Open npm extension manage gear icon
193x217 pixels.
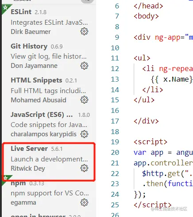(84, 202)
